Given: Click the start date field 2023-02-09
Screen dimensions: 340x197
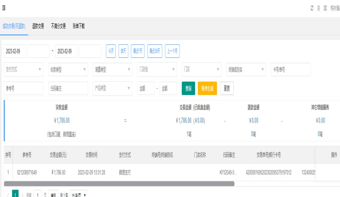Looking at the screenshot, I should [x=14, y=51].
